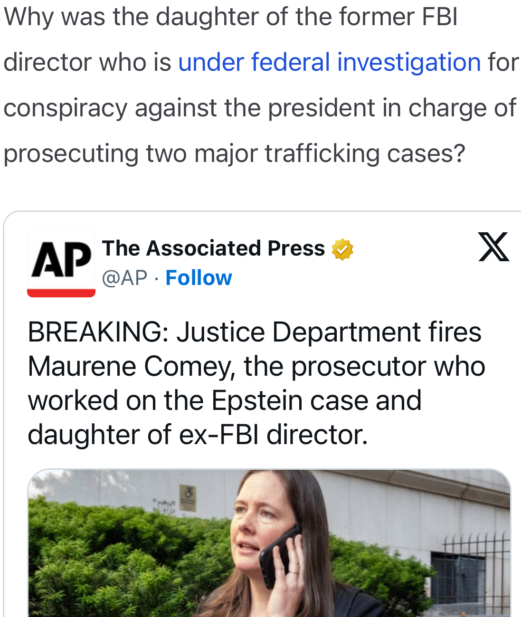This screenshot has height=617, width=521.
Task: Click the word "BREAKING" in the tweet
Action: (95, 332)
